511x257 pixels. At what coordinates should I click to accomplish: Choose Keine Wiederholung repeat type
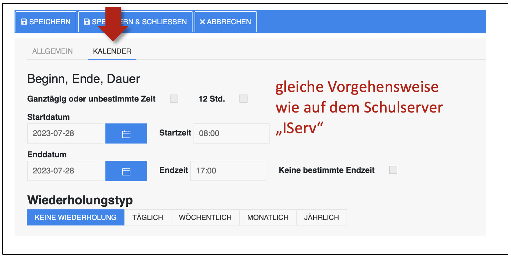[x=76, y=217]
